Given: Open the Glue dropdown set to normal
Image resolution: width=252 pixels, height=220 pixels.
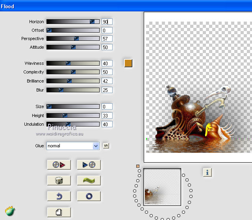Looking at the screenshot, I should 73,146.
